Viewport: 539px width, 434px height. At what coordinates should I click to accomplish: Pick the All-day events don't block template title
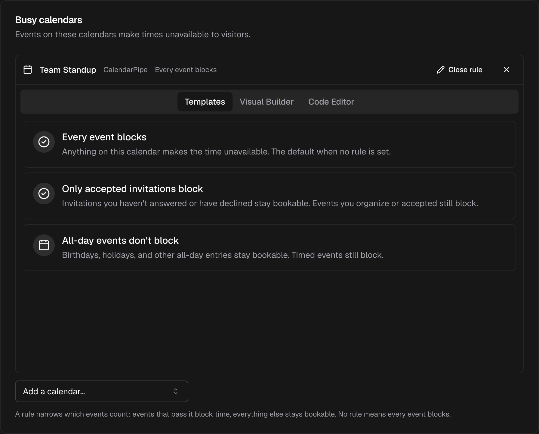pyautogui.click(x=120, y=240)
